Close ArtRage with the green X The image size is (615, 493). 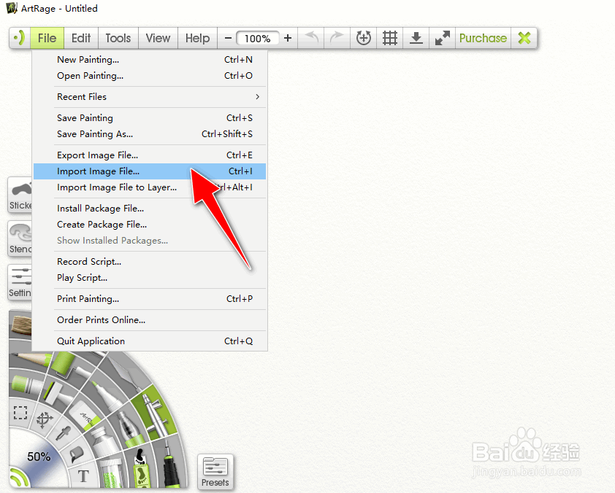524,38
